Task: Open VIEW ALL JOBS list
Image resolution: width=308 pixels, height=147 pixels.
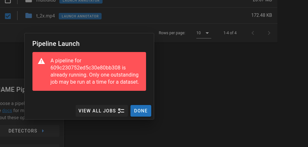Action: pos(102,111)
